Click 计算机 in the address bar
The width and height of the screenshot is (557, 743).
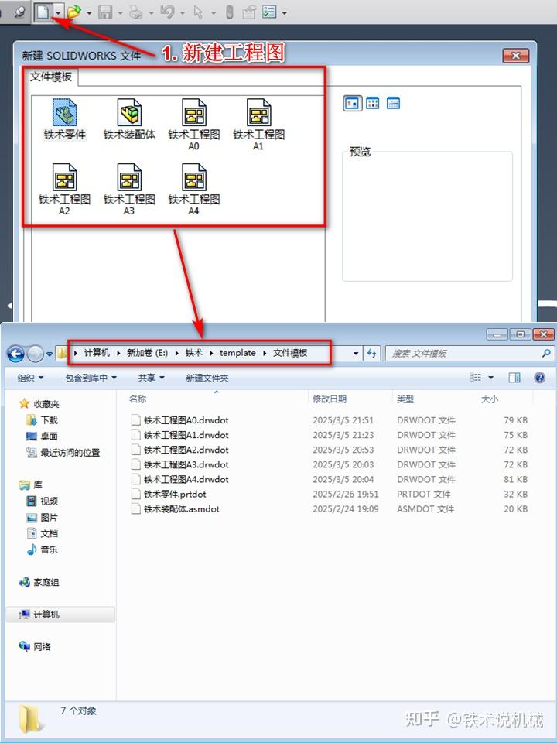(x=97, y=353)
